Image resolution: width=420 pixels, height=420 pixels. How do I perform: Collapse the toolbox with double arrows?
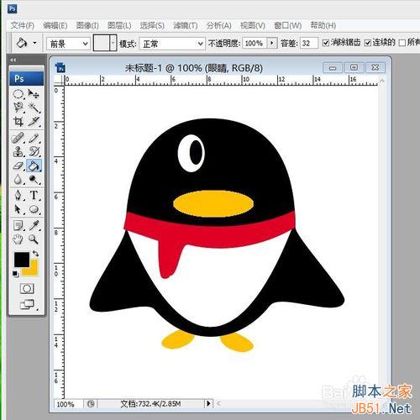click(13, 60)
